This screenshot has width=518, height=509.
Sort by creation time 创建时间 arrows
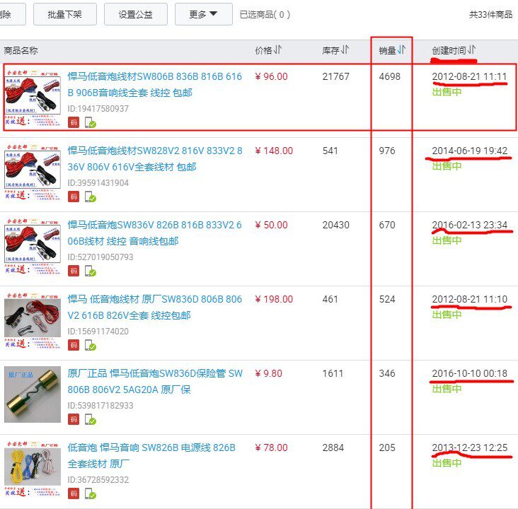click(x=472, y=50)
